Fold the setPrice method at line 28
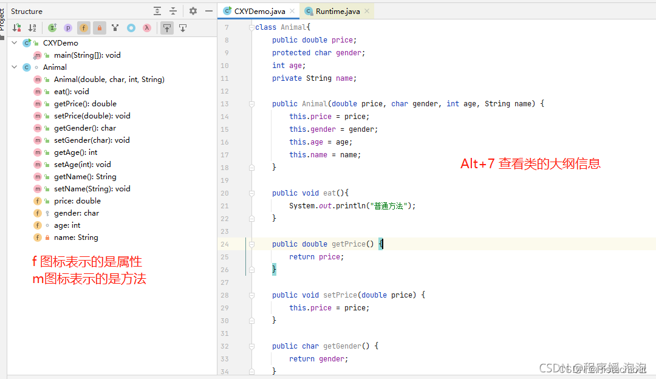The height and width of the screenshot is (379, 656). (x=251, y=295)
